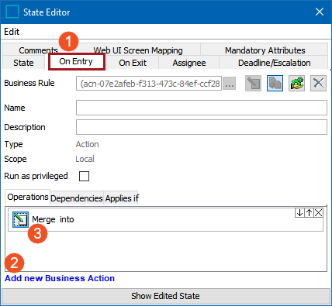Click the edit operation icon beside Merge into

tap(20, 219)
